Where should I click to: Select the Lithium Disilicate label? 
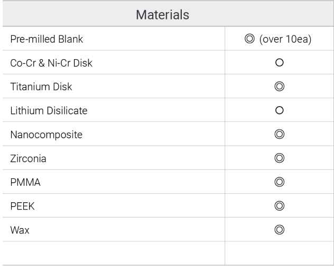click(49, 111)
